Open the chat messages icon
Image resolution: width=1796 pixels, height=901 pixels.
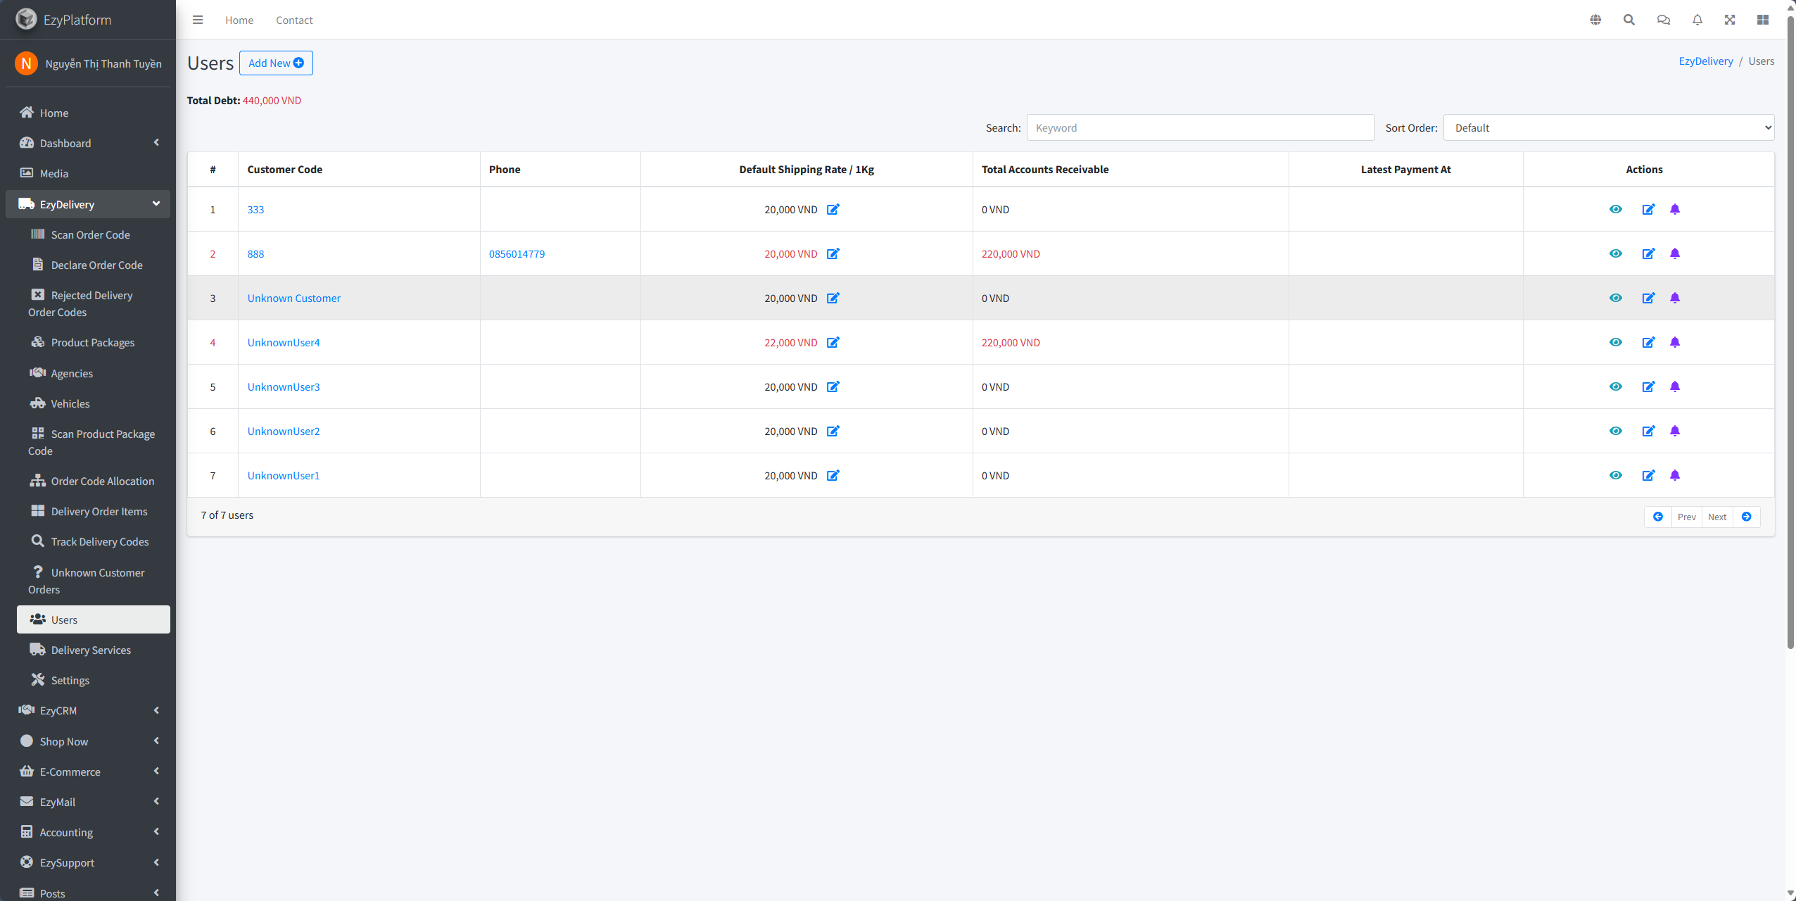1664,20
